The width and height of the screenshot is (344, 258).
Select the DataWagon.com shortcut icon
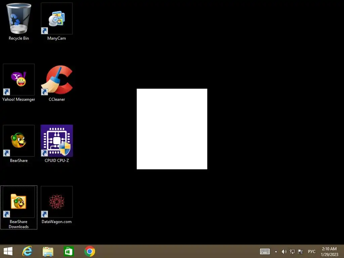click(56, 202)
